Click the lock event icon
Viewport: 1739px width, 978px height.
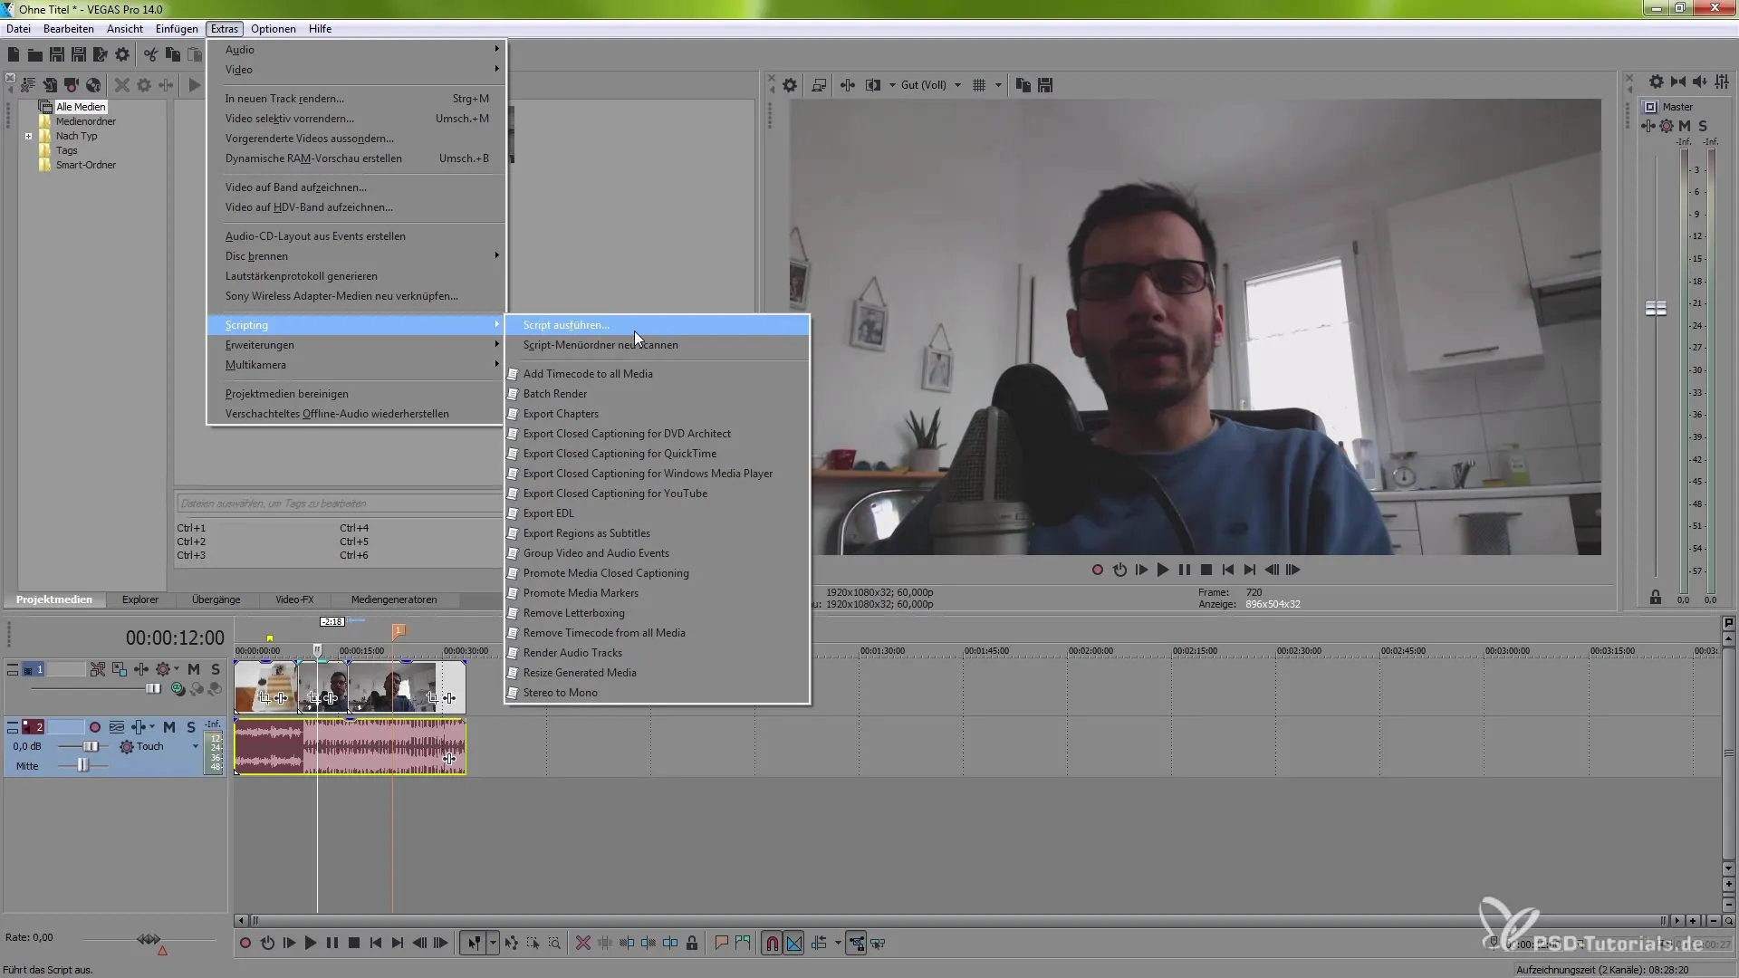(692, 944)
